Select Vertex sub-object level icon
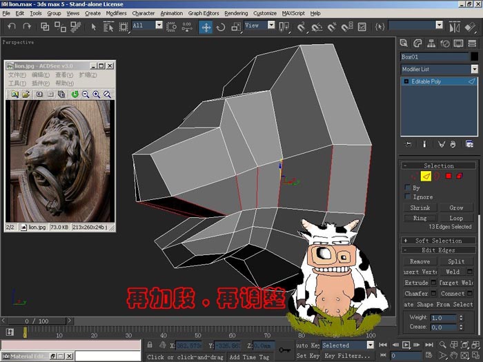Viewport: 483px width, 362px height. (415, 176)
